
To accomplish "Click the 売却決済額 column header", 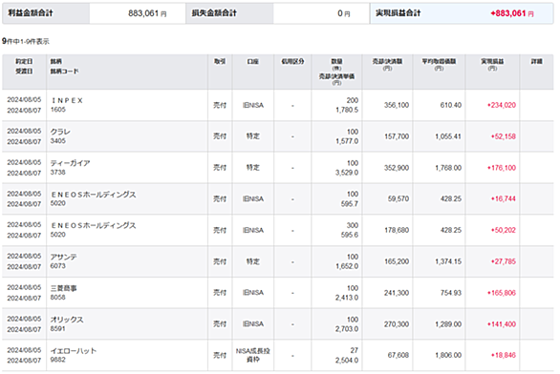I will [x=387, y=62].
